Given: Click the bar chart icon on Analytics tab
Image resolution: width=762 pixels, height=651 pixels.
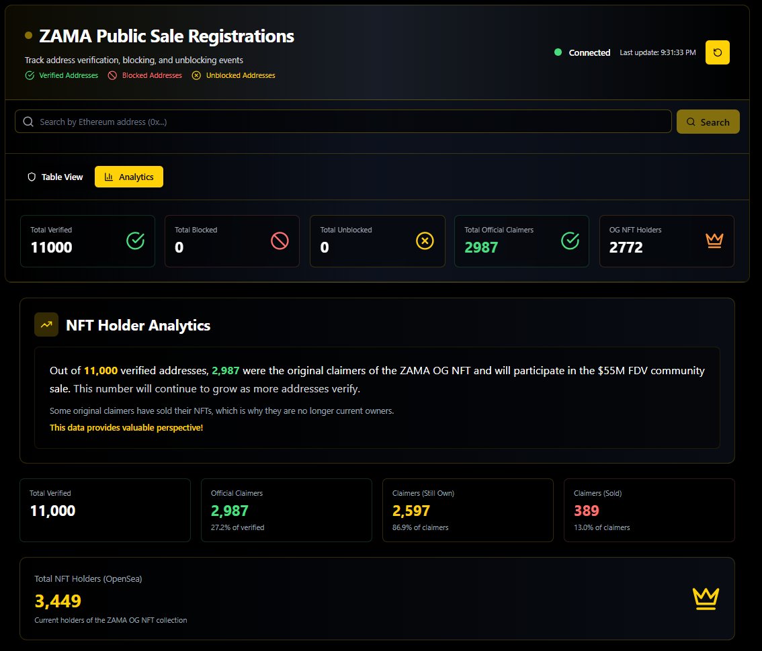Looking at the screenshot, I should click(109, 177).
